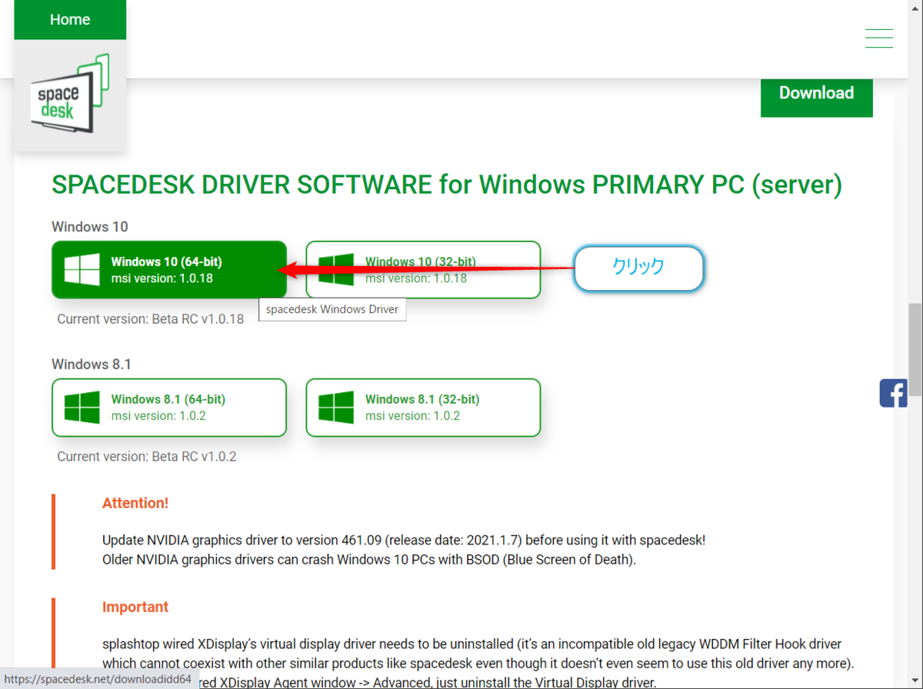Open the Home tab

point(70,20)
